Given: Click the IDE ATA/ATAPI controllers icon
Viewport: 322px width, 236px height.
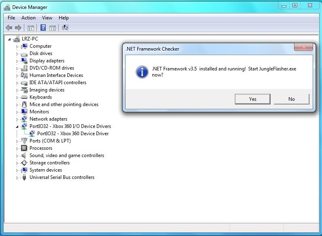Looking at the screenshot, I should 24,83.
